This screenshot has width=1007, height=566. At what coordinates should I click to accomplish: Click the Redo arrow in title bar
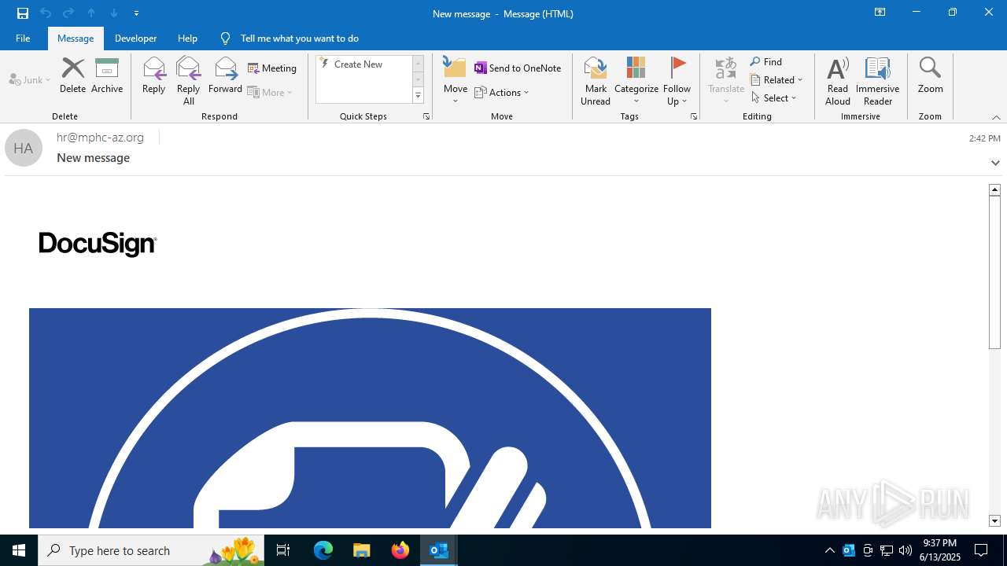click(x=68, y=13)
